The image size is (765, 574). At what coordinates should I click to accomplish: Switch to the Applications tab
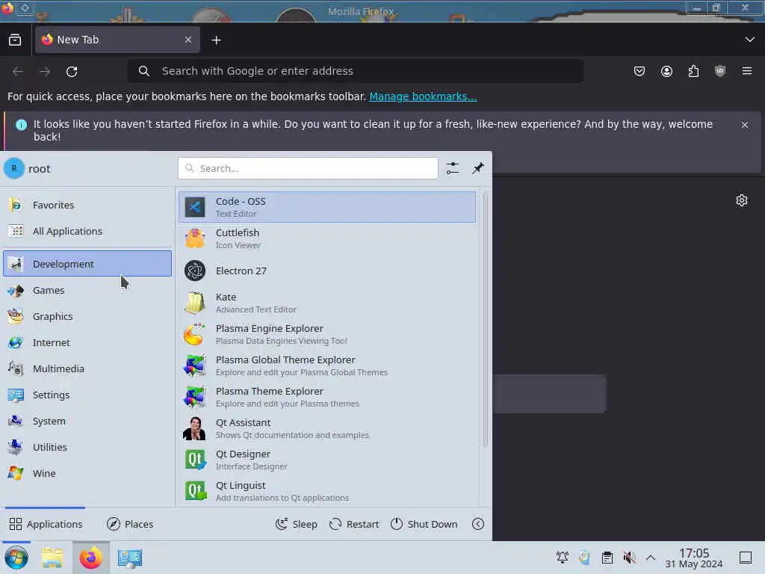point(46,524)
